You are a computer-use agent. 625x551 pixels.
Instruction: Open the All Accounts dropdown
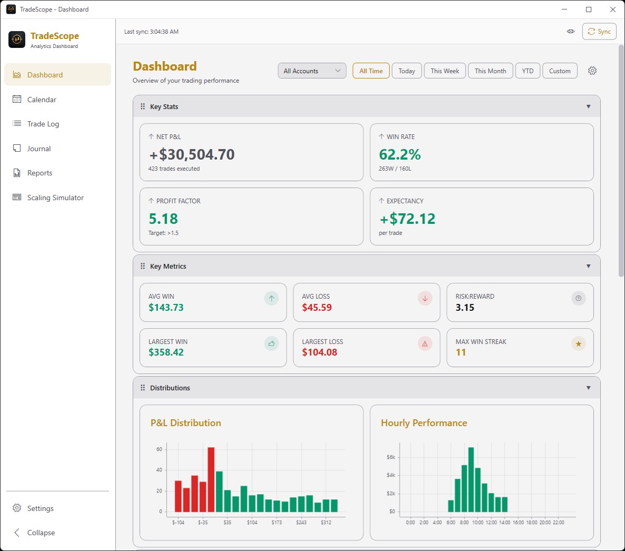click(312, 71)
